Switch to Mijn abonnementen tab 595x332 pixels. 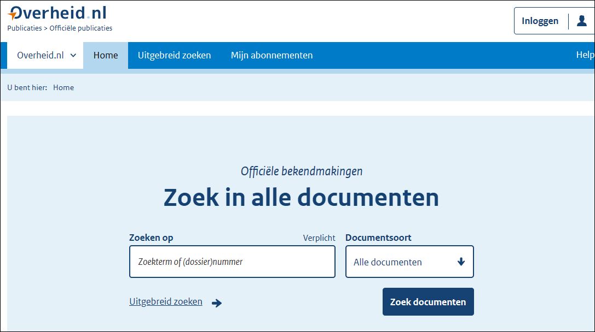271,56
